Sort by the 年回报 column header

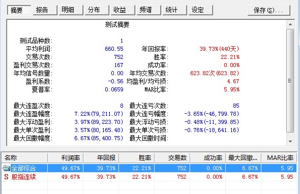tap(101, 157)
